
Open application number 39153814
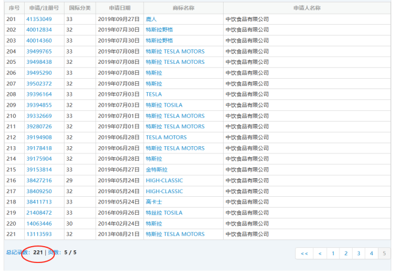tap(39, 170)
